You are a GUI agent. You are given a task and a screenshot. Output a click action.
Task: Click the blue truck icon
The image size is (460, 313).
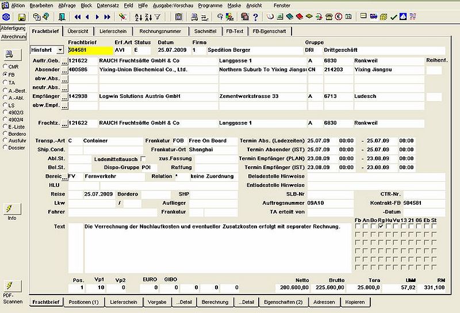pos(373,17)
